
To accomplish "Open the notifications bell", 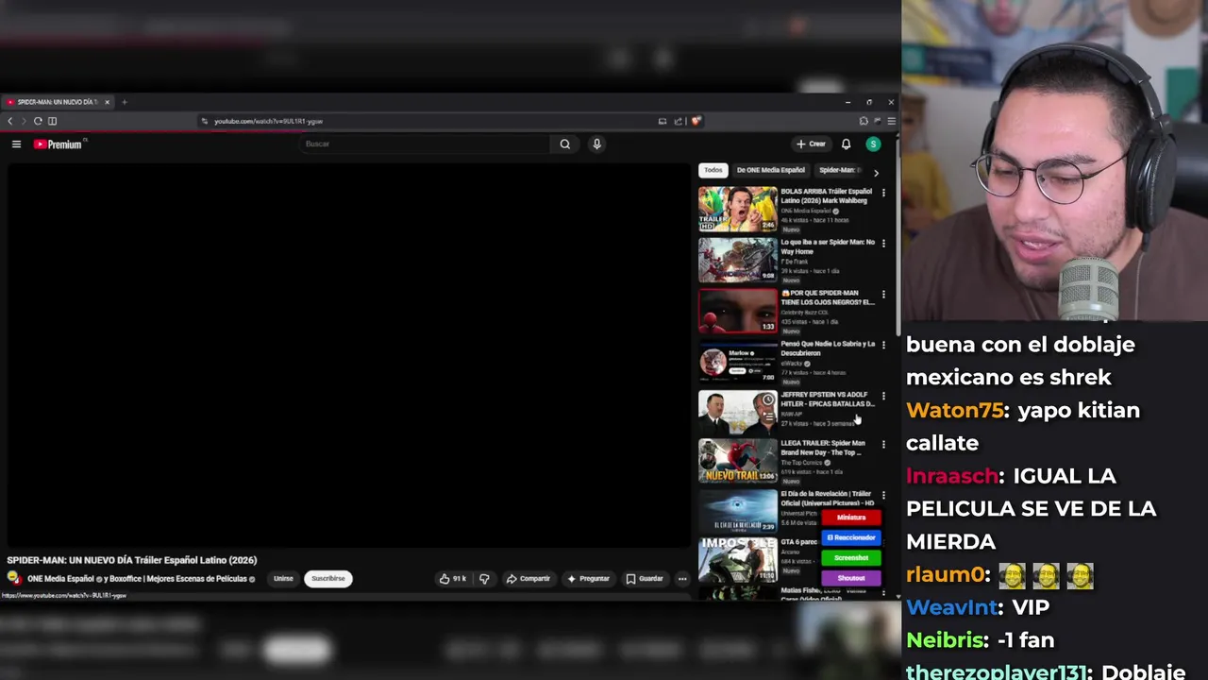I will 846,144.
